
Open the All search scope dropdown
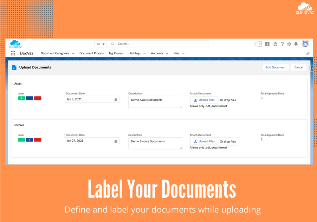coord(101,44)
